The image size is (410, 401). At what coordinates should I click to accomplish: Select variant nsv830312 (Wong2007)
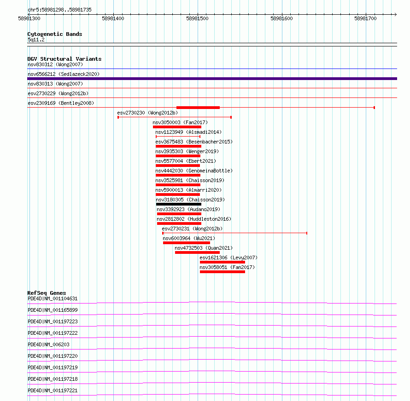[55, 64]
